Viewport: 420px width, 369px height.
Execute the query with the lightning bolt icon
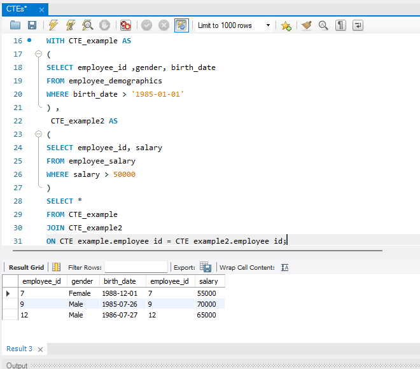click(x=53, y=25)
